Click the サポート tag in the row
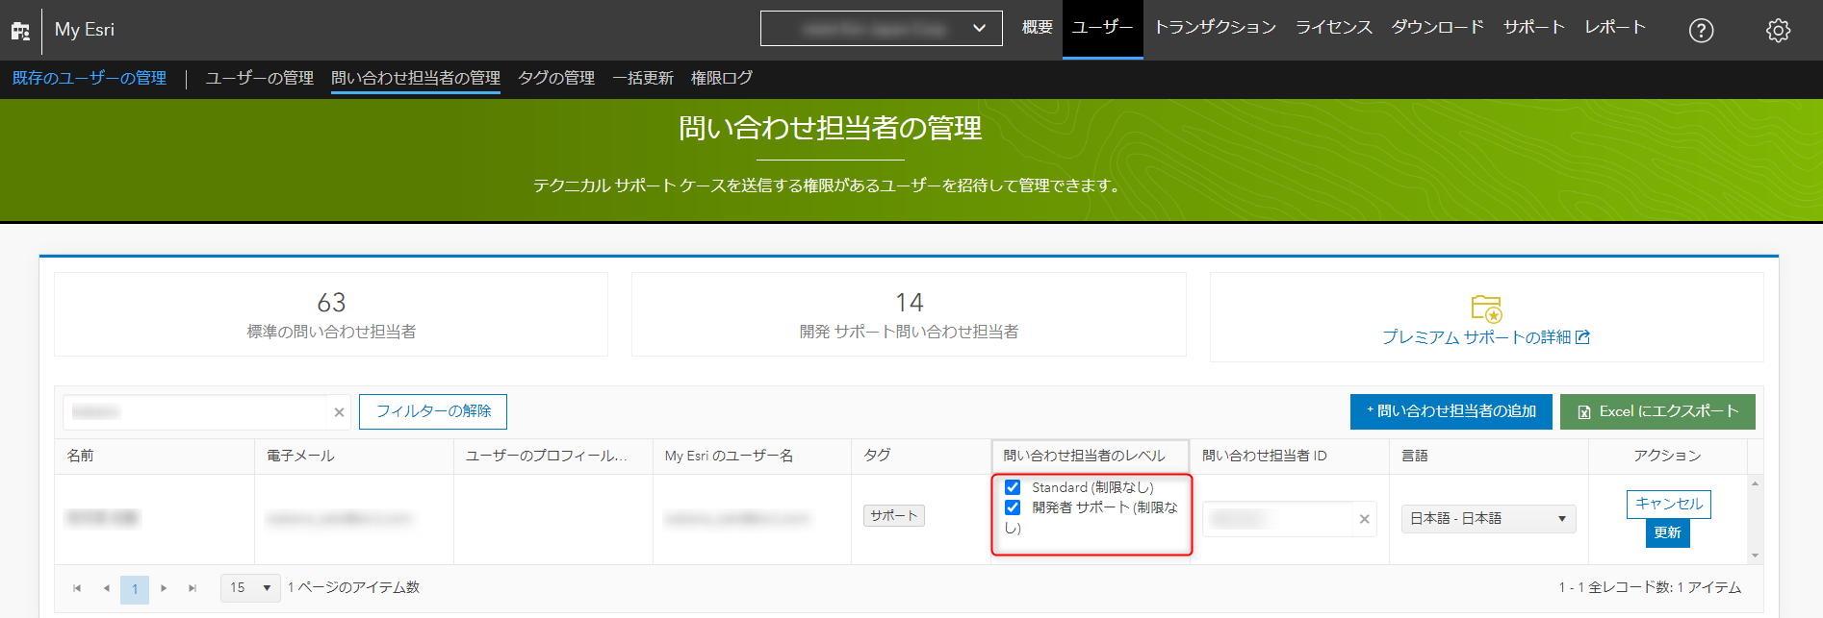1823x618 pixels. (x=894, y=516)
